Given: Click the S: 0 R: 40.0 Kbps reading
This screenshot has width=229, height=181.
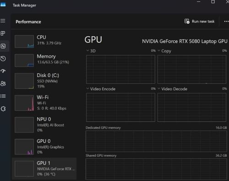Looking at the screenshot, I should (52, 108).
